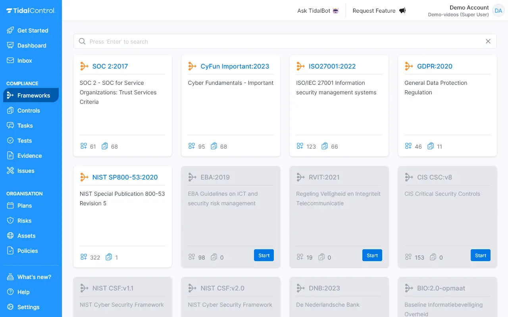The image size is (508, 317).
Task: Click the Issues tools icon
Action: (x=10, y=171)
